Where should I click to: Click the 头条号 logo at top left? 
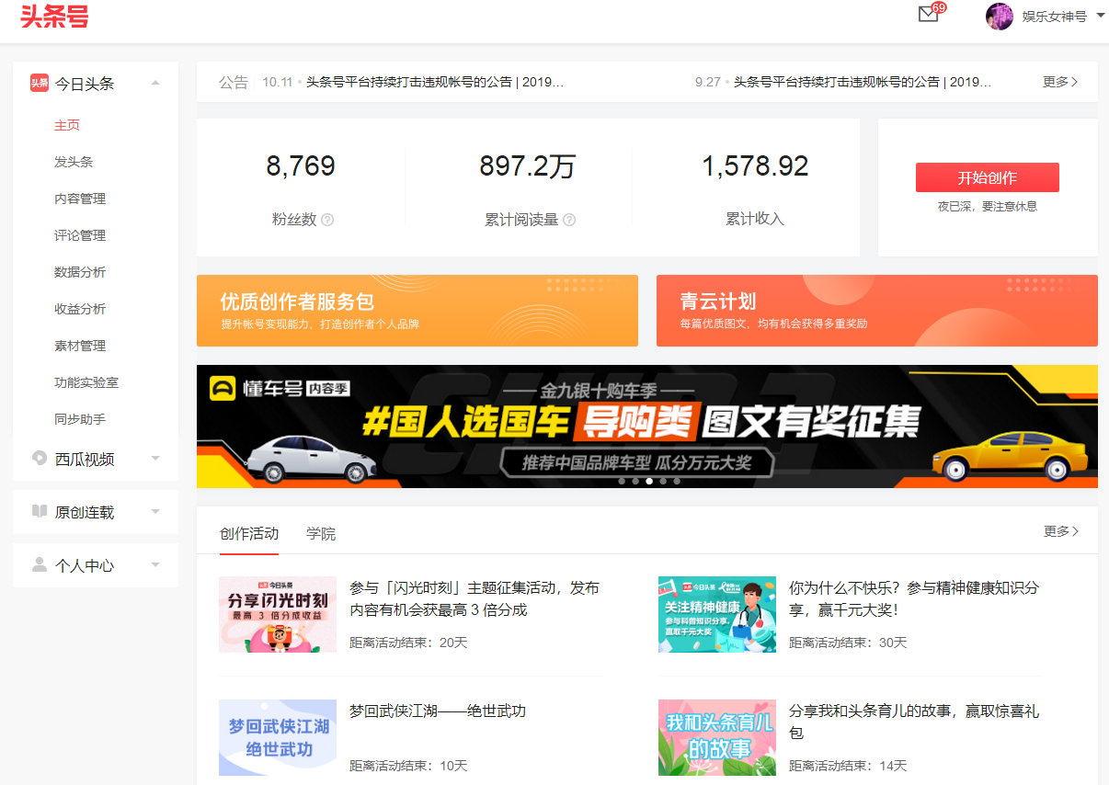click(x=53, y=18)
